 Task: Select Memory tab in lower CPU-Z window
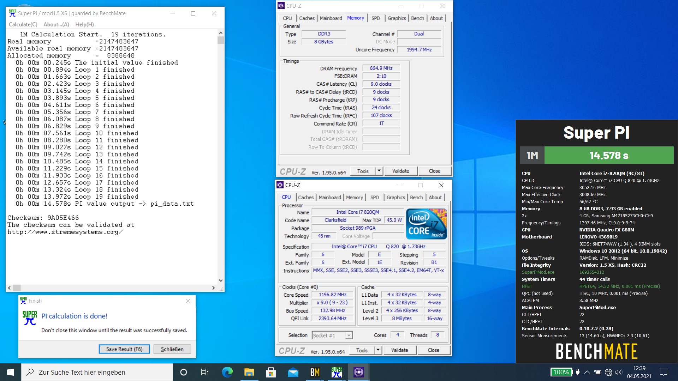(x=354, y=198)
